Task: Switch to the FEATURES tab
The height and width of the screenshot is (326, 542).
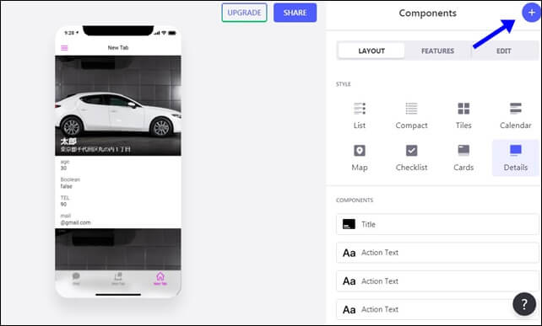Action: (x=437, y=51)
